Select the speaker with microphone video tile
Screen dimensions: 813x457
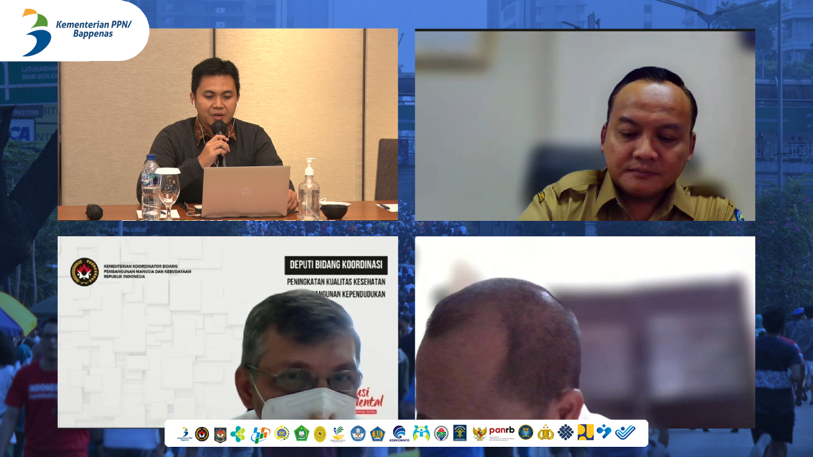[227, 124]
